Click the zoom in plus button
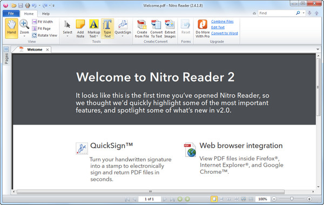The height and width of the screenshot is (205, 324). pos(309,199)
